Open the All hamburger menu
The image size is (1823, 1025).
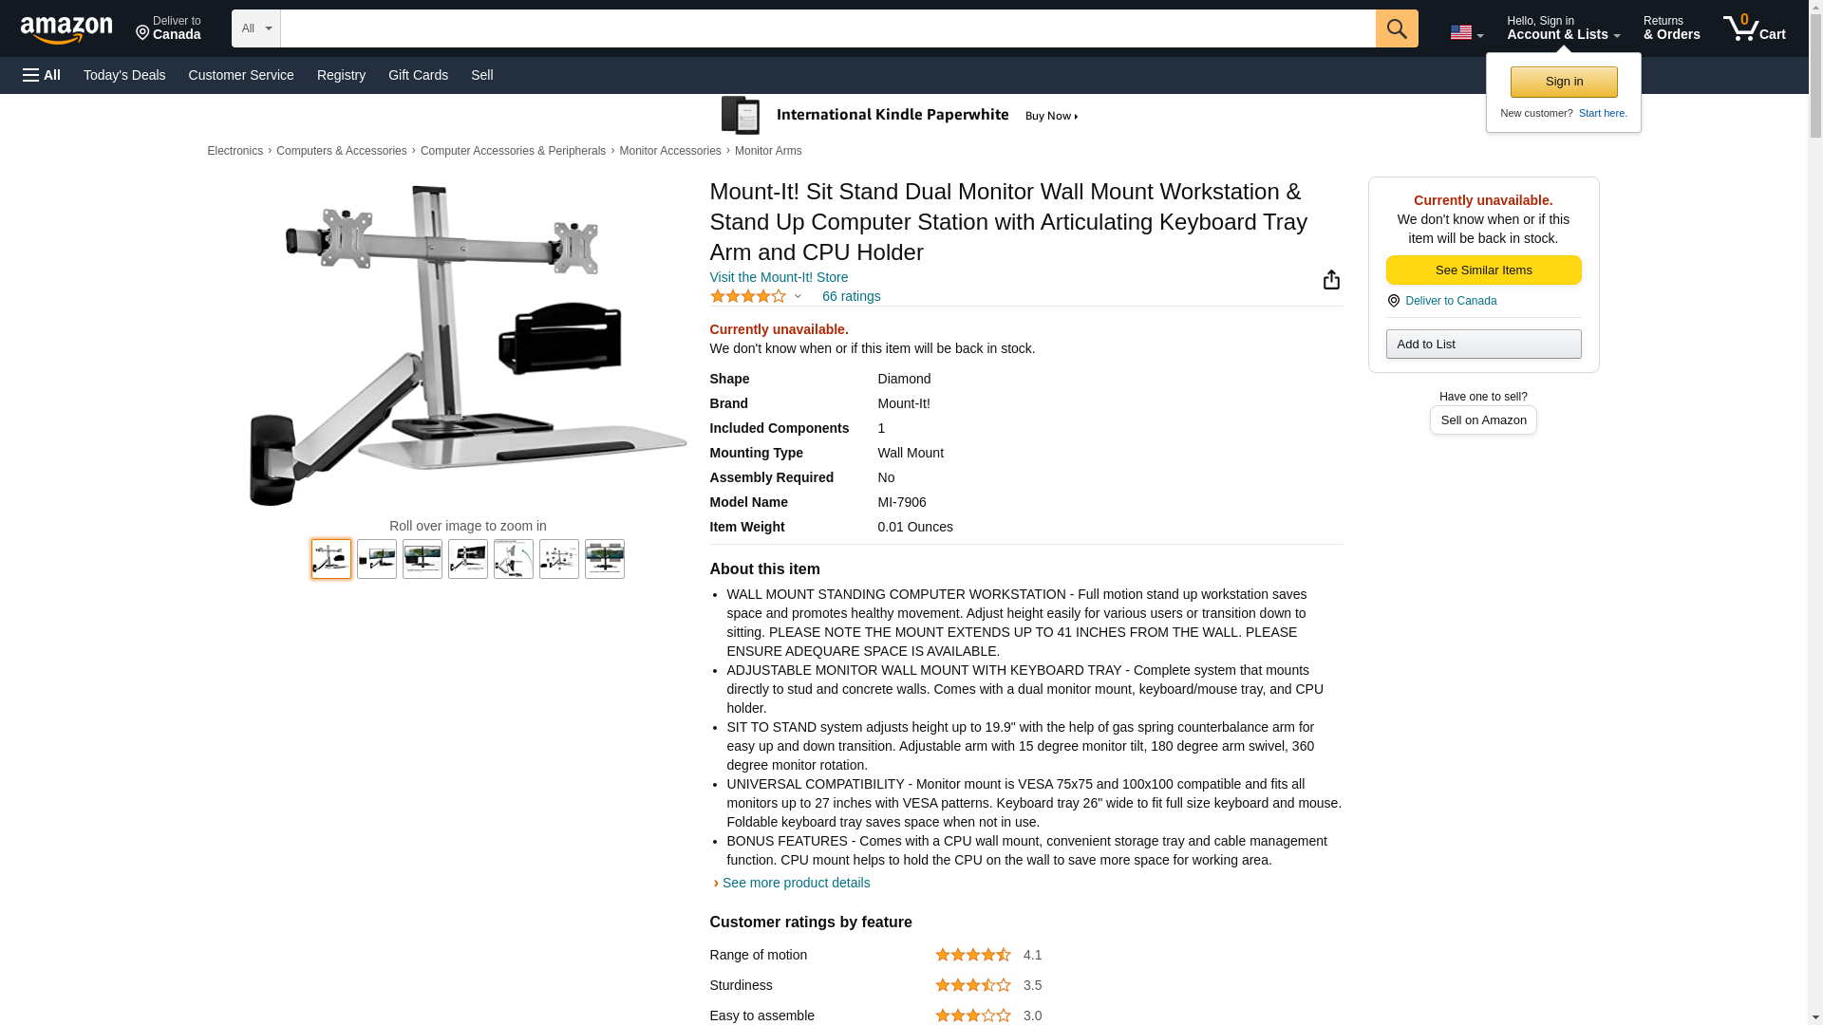click(42, 75)
